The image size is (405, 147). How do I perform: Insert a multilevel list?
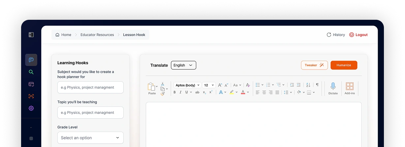coord(279,85)
